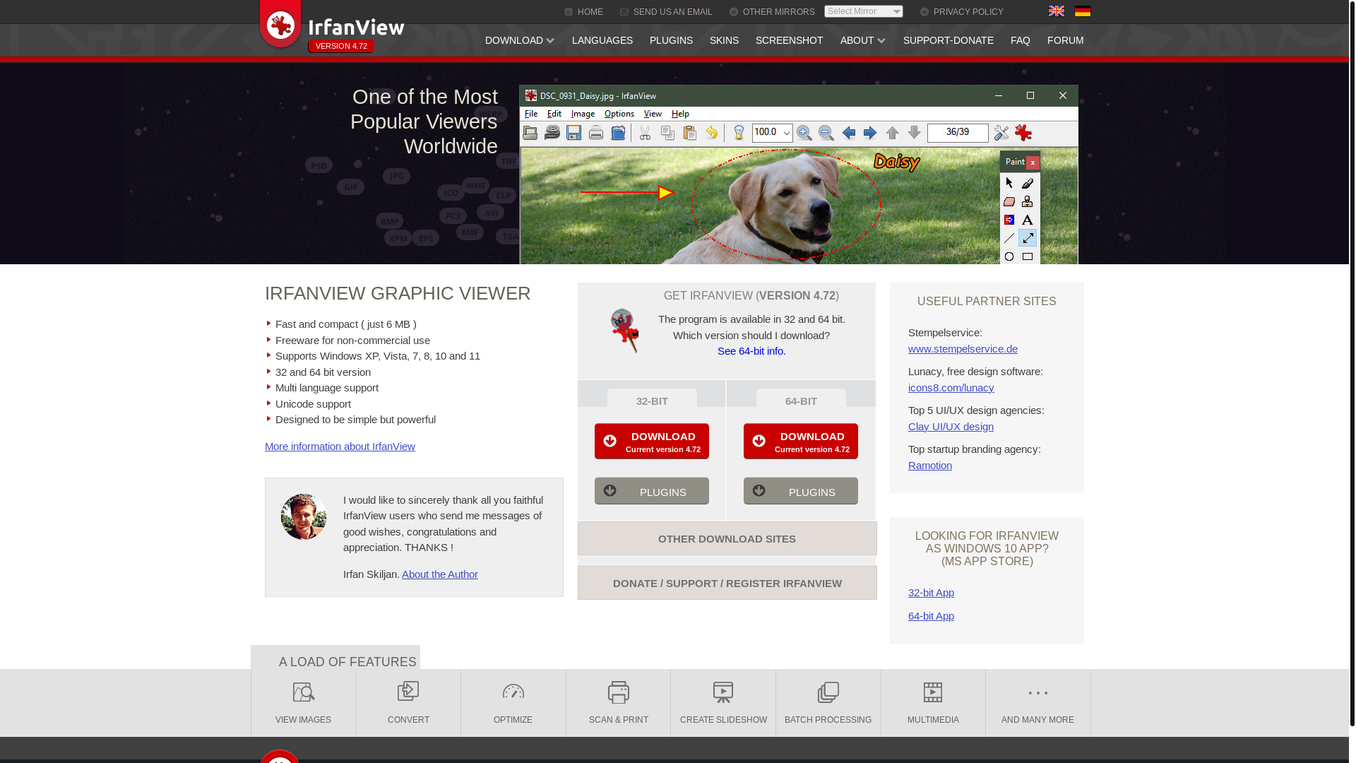
Task: Switch site language to German flag
Action: [1083, 11]
